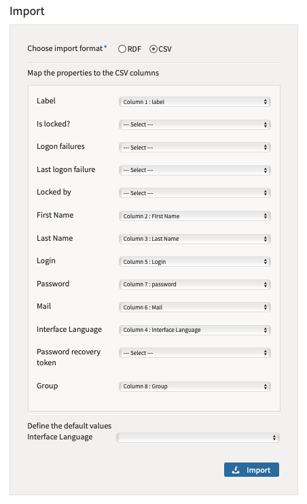
Task: Open the First Name column dropdown
Action: (195, 216)
